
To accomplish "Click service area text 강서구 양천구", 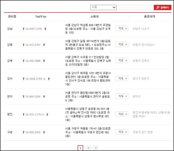I will pos(141,79).
